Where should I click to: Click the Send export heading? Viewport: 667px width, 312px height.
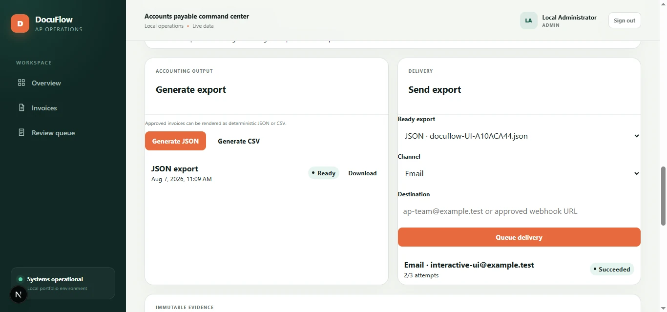435,90
